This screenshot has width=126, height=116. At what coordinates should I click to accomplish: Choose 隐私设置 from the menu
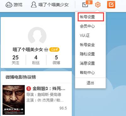point(87,54)
